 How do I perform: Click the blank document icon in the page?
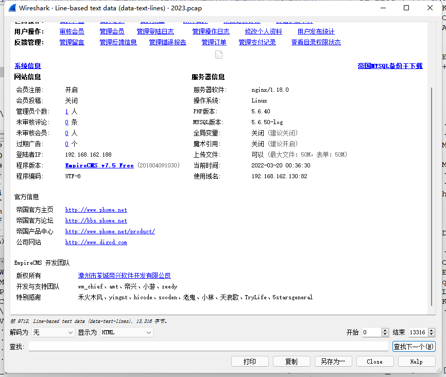219,55
